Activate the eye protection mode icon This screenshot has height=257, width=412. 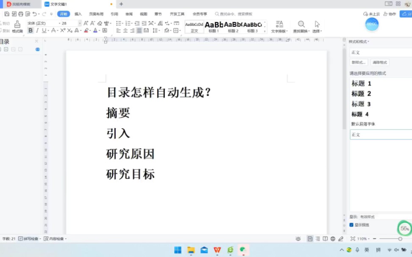tap(298, 239)
